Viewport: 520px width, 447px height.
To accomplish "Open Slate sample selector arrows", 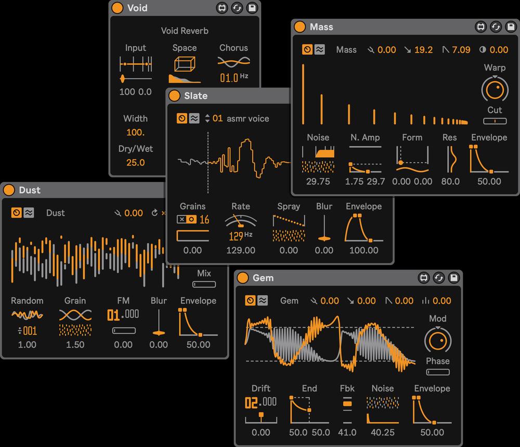I will (x=207, y=118).
